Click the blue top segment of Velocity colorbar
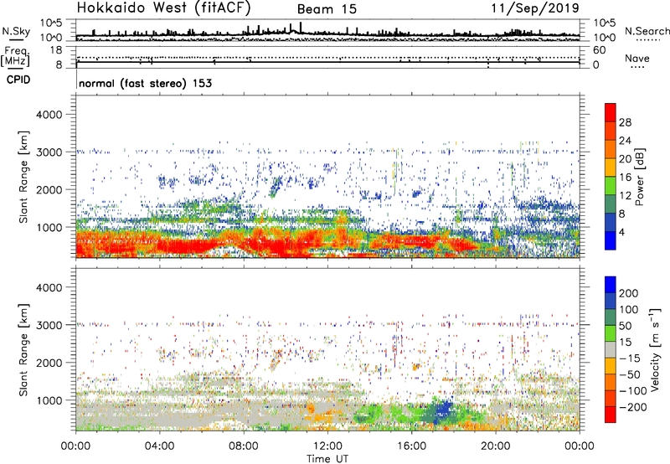This screenshot has width=670, height=464. (x=611, y=285)
